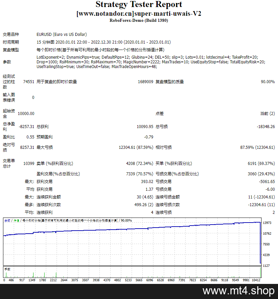Select the value 12304.61 (87.59%)
The height and width of the screenshot is (299, 278).
pyautogui.click(x=136, y=147)
